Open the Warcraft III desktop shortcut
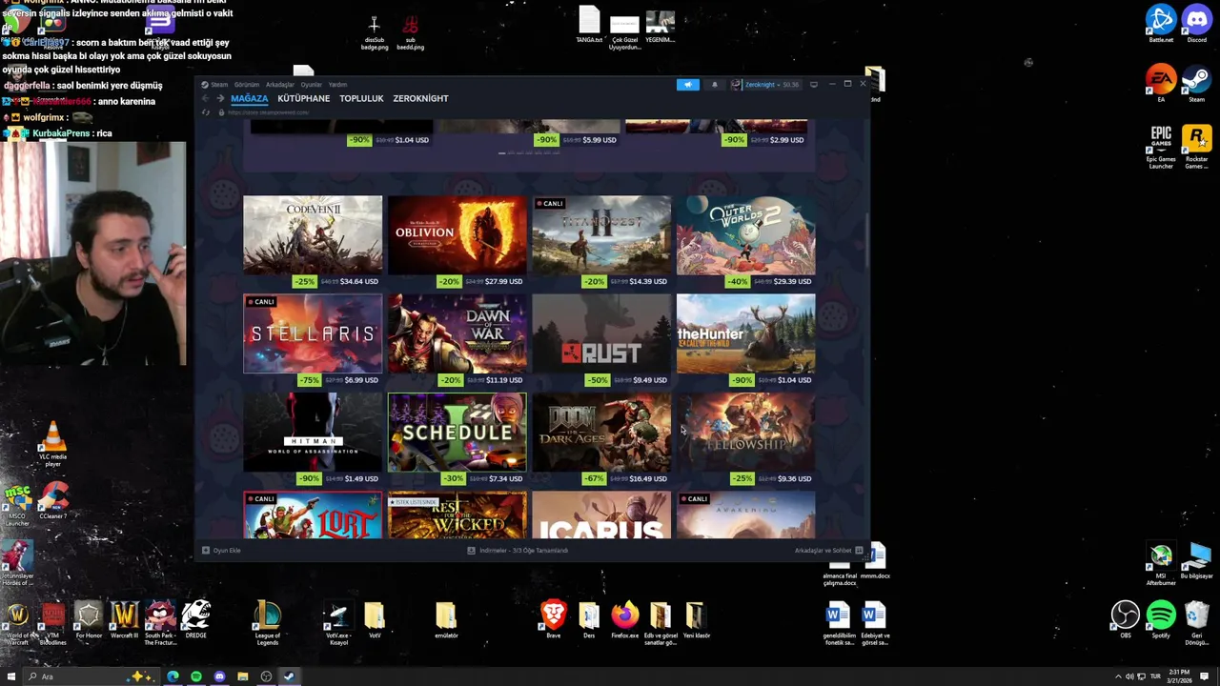The image size is (1220, 686). (124, 620)
